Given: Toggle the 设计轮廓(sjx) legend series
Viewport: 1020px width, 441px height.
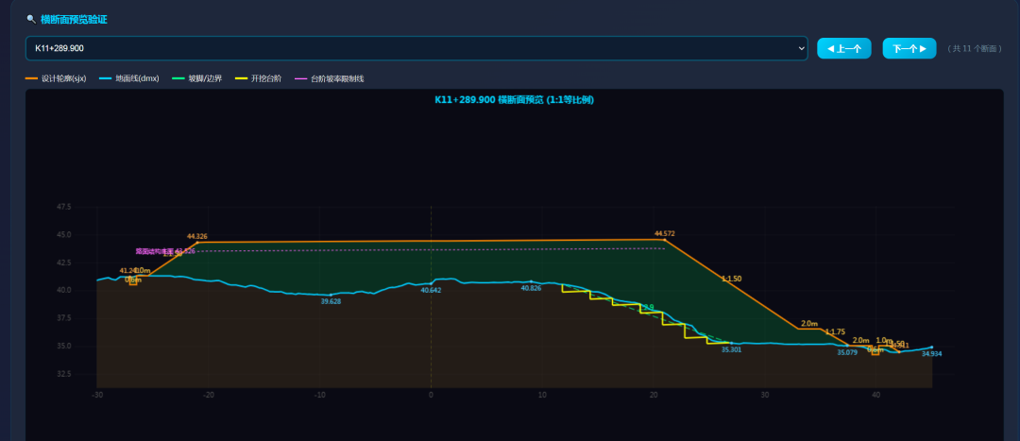Looking at the screenshot, I should click(56, 78).
